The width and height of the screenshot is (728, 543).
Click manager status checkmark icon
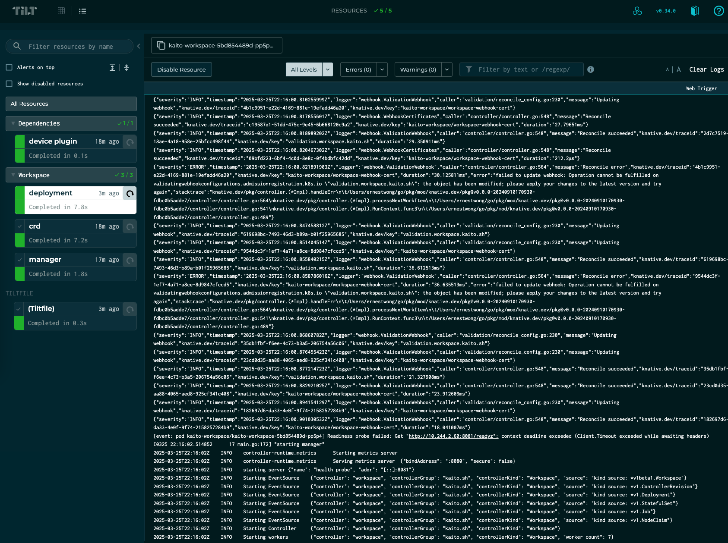(x=20, y=260)
